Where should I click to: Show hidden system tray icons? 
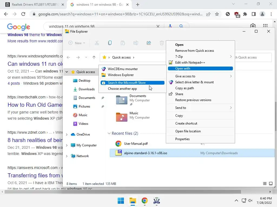tap(236, 201)
